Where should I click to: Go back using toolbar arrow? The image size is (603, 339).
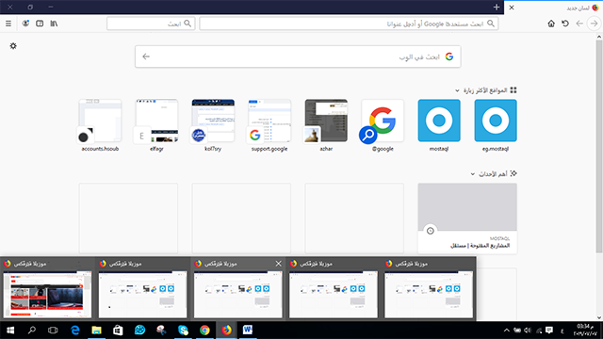[x=579, y=24]
